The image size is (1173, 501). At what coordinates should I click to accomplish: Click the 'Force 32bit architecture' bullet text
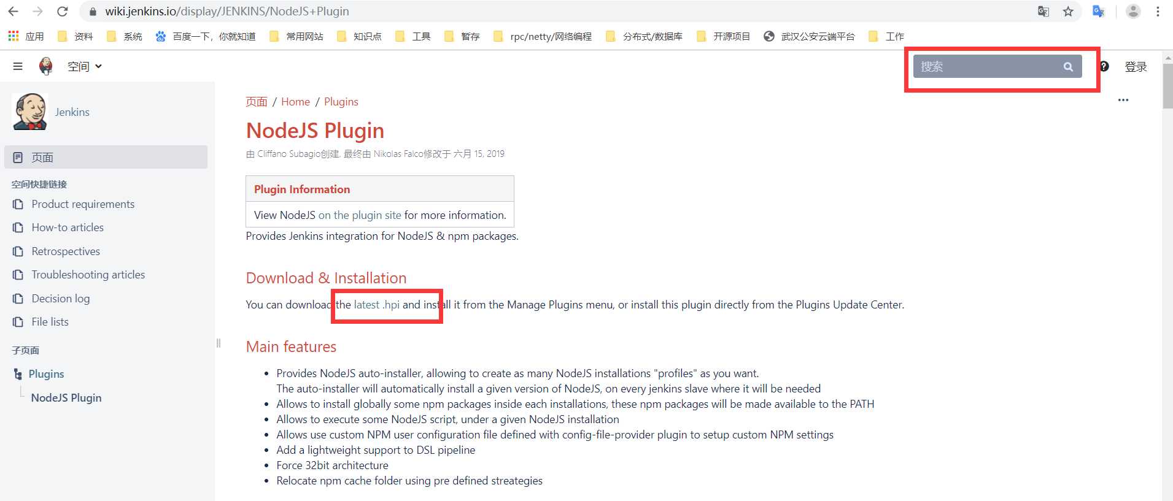coord(332,465)
